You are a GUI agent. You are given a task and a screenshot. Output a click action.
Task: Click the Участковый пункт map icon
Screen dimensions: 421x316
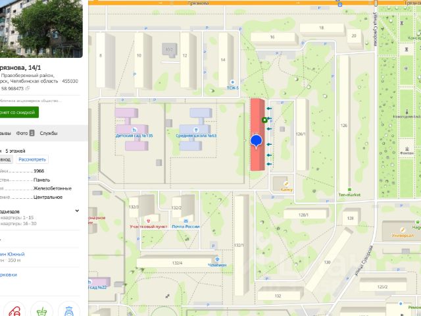[x=148, y=221]
